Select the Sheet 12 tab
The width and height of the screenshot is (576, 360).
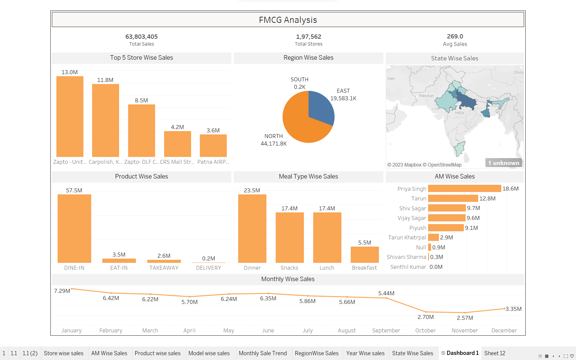click(495, 353)
